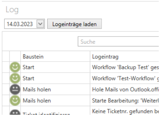This screenshot has height=115, width=160.
Task: Select the second Mails holen cell
Action: point(55,100)
